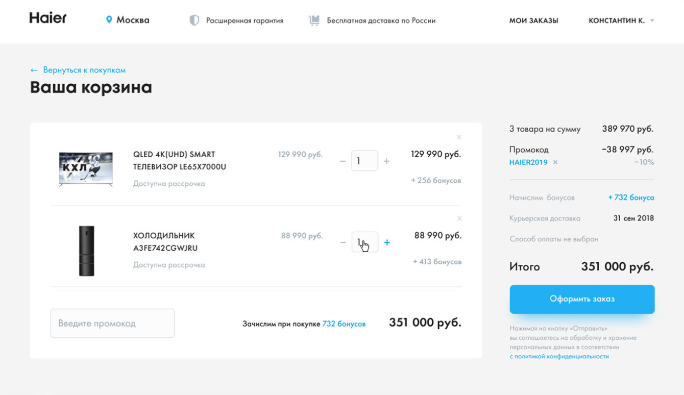Image resolution: width=684 pixels, height=395 pixels.
Task: Click Доступна рассрочка under the refrigerator
Action: pyautogui.click(x=169, y=265)
